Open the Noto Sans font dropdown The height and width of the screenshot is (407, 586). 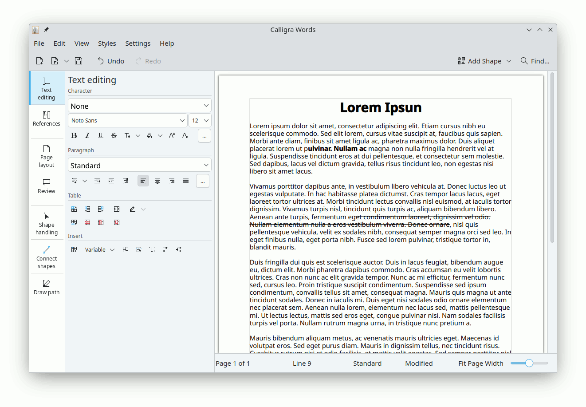128,120
